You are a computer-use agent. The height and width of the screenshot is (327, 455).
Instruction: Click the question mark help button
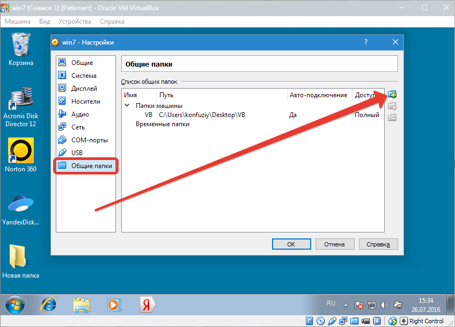click(x=366, y=42)
